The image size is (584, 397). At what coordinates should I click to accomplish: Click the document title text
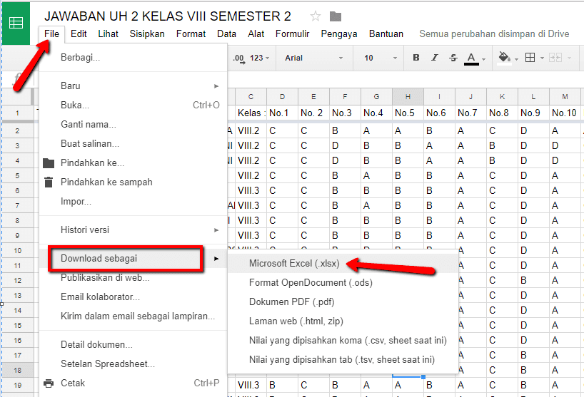coord(168,16)
